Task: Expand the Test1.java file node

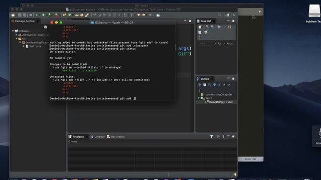Action: (24, 46)
